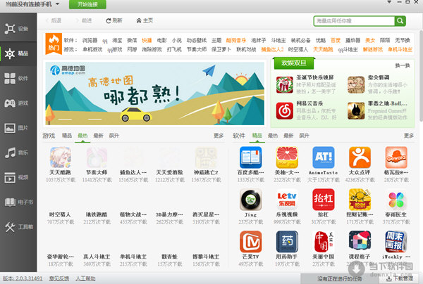Viewport: 423px width, 284px height.
Task: Open the iWeekly 周末画报 app icon
Action: [x=396, y=242]
